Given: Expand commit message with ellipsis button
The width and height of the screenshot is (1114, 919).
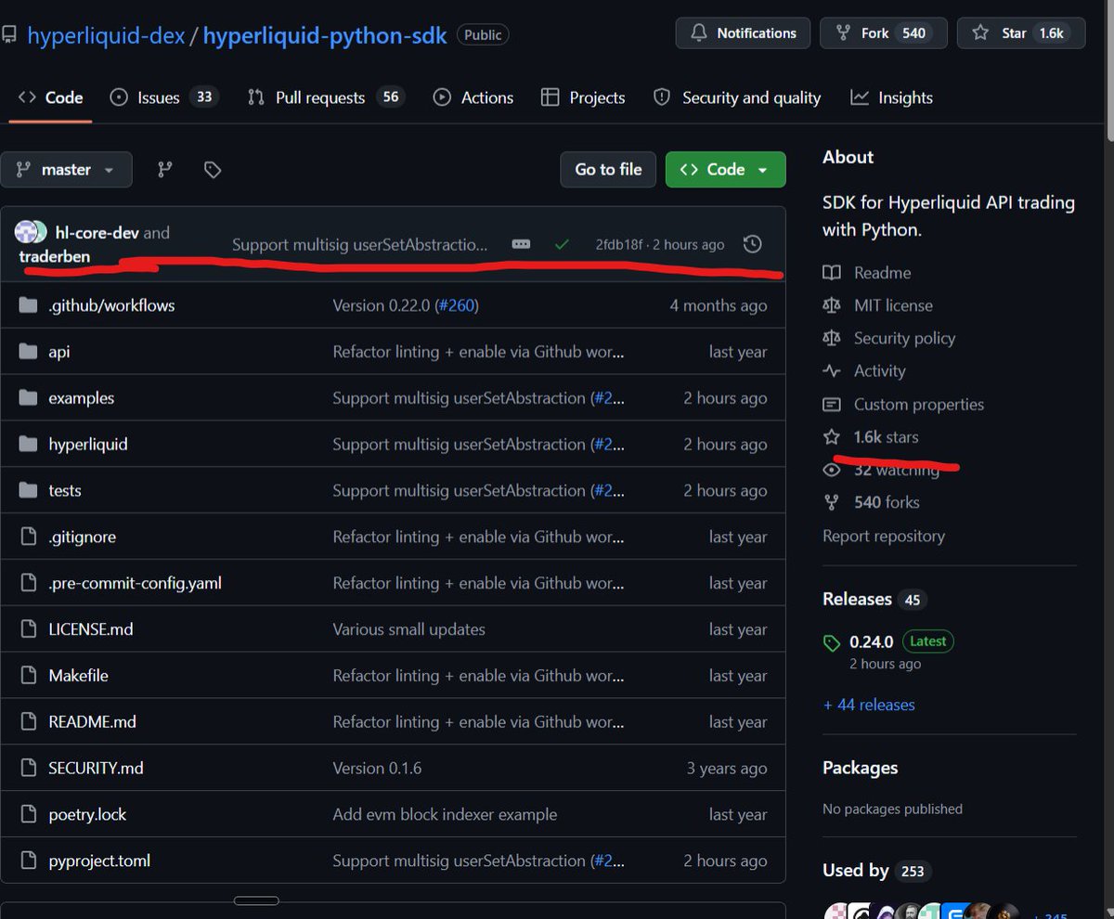Looking at the screenshot, I should [521, 244].
